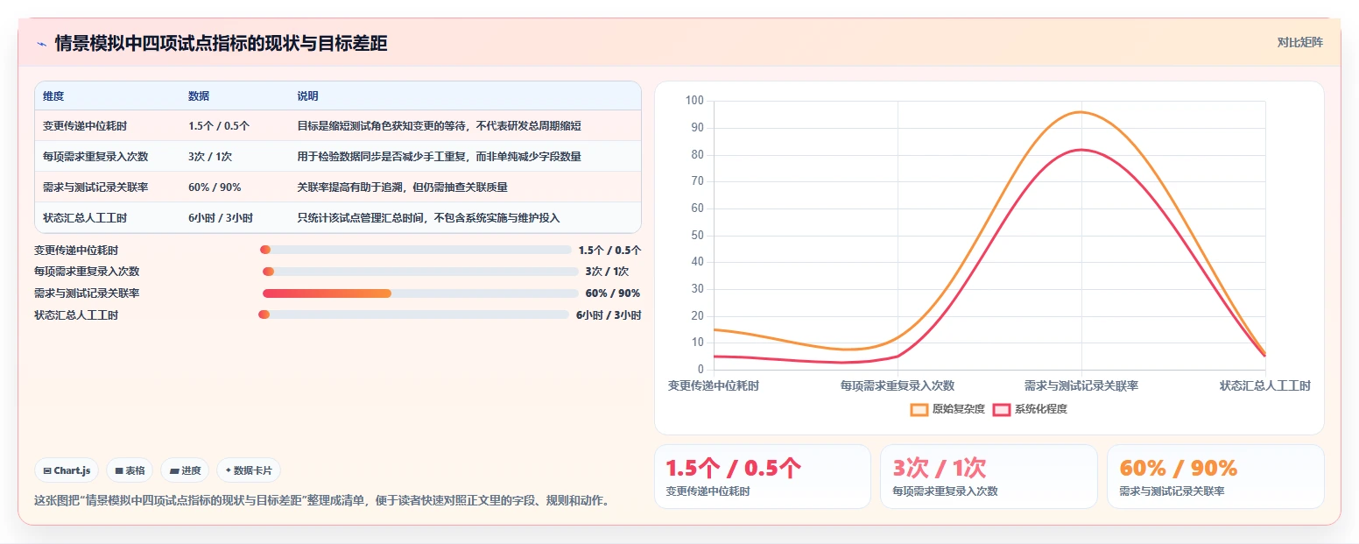Select the 表格 tag chip
This screenshot has width=1359, height=544.
pos(130,470)
